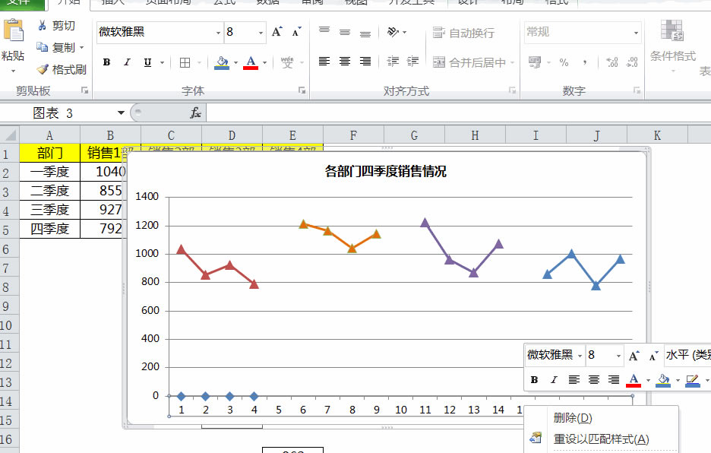Click the phonetic guide (wén) icon
Screen dimensions: 711x453
287,62
